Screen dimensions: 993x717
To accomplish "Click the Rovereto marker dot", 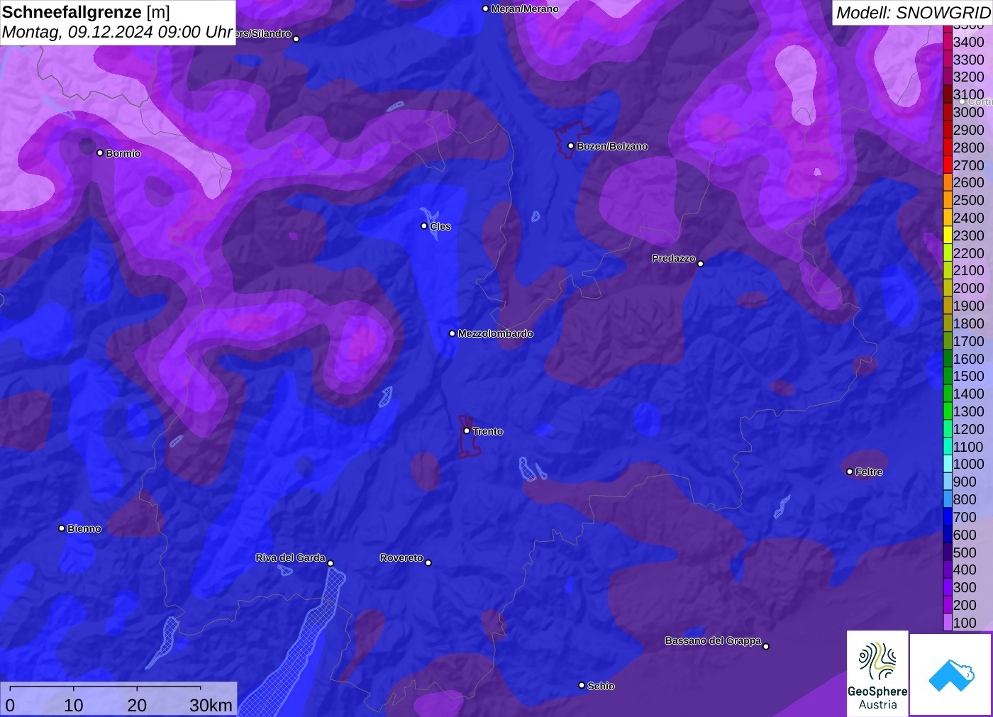I will click(428, 562).
